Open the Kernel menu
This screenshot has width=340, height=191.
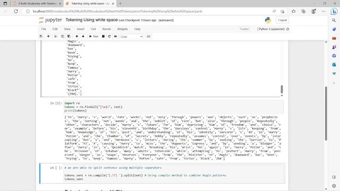click(x=106, y=29)
